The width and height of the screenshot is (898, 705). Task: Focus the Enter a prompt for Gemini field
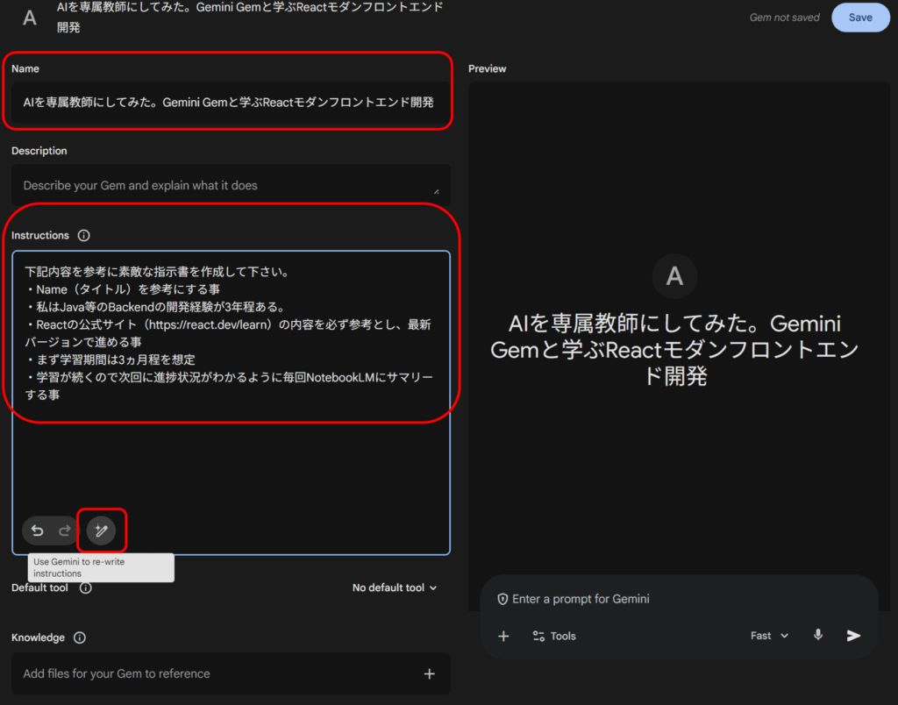pos(666,600)
